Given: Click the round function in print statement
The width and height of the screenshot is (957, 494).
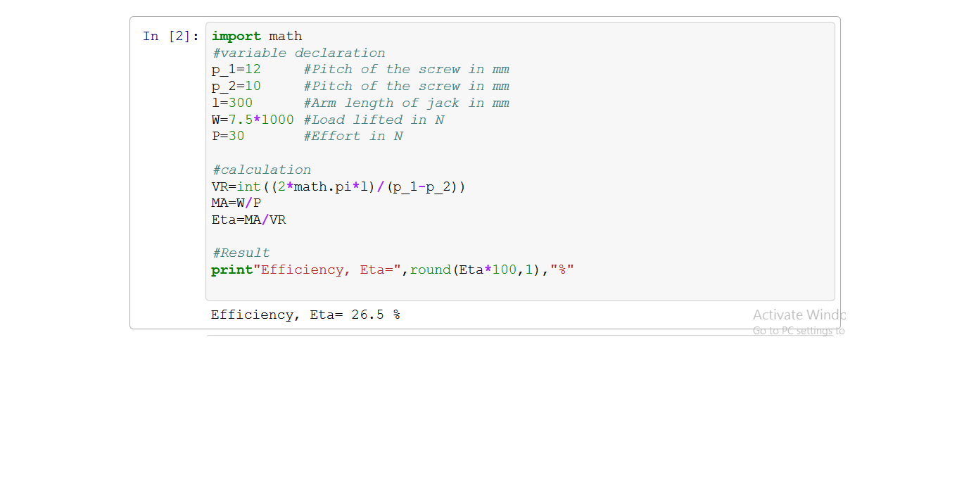Looking at the screenshot, I should (x=431, y=270).
